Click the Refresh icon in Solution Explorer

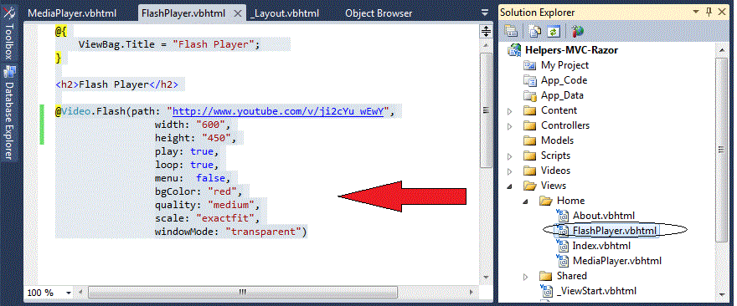(x=554, y=32)
